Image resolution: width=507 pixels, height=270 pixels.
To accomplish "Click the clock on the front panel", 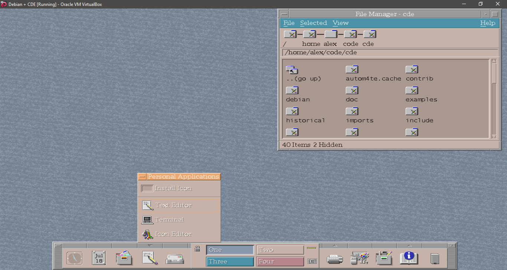I will [74, 258].
